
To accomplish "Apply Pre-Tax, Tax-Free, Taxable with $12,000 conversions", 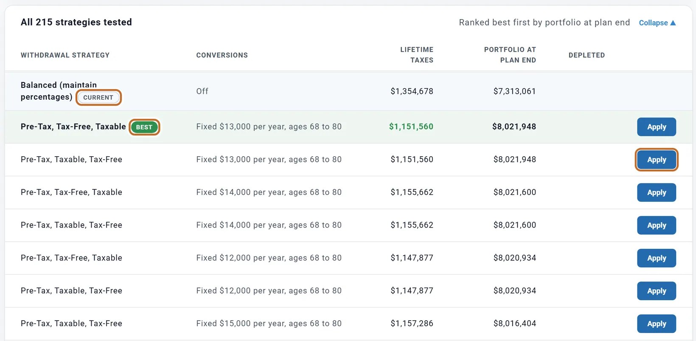I will click(657, 258).
